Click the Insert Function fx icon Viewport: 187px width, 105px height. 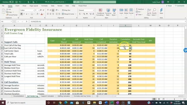tap(27, 21)
